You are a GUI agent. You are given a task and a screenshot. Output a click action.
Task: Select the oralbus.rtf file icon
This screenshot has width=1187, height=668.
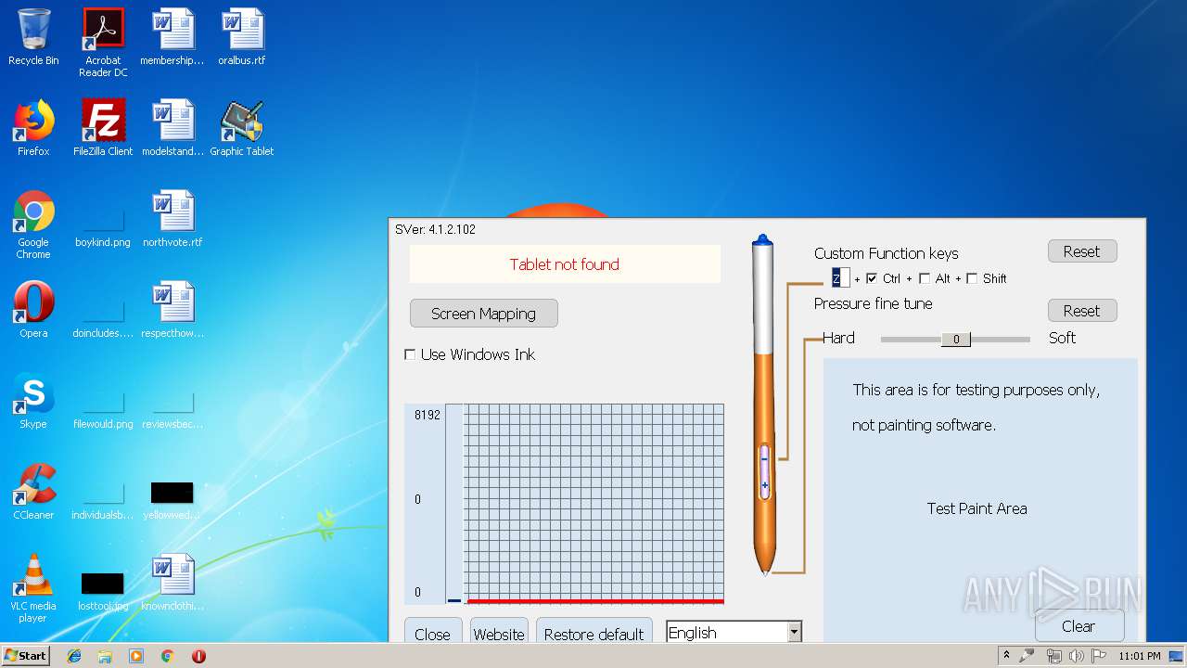tap(242, 37)
